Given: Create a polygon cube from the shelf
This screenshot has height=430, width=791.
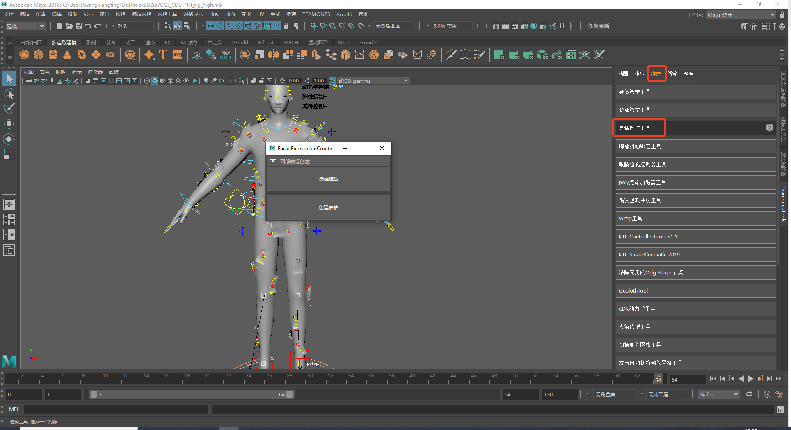Looking at the screenshot, I should coord(39,55).
